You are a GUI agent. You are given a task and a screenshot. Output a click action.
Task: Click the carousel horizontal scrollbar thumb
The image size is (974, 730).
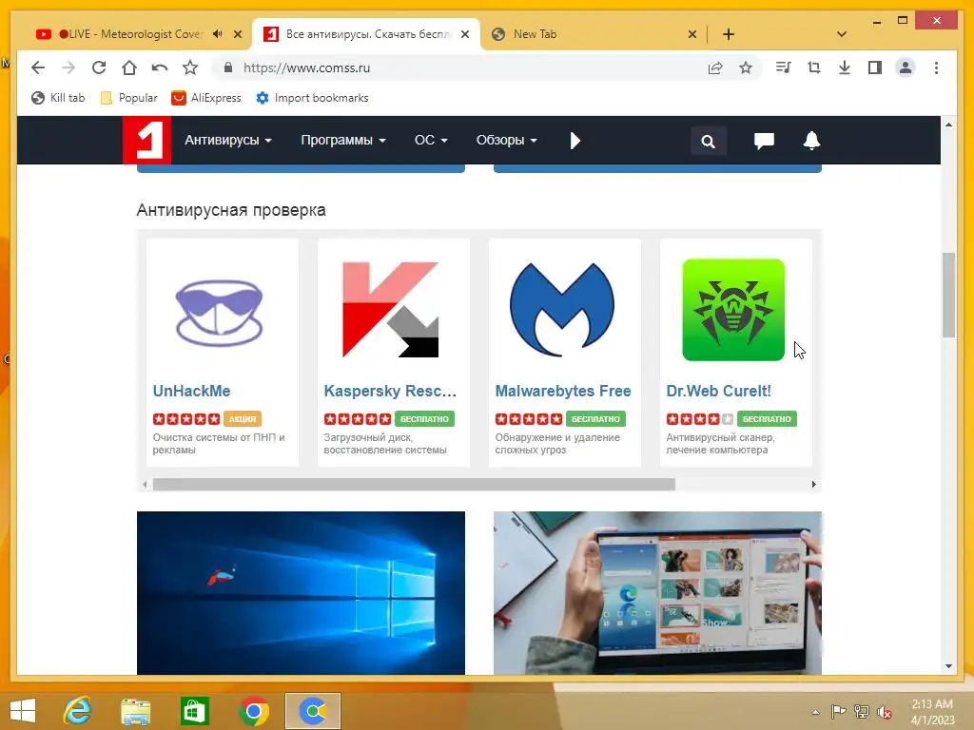click(414, 484)
